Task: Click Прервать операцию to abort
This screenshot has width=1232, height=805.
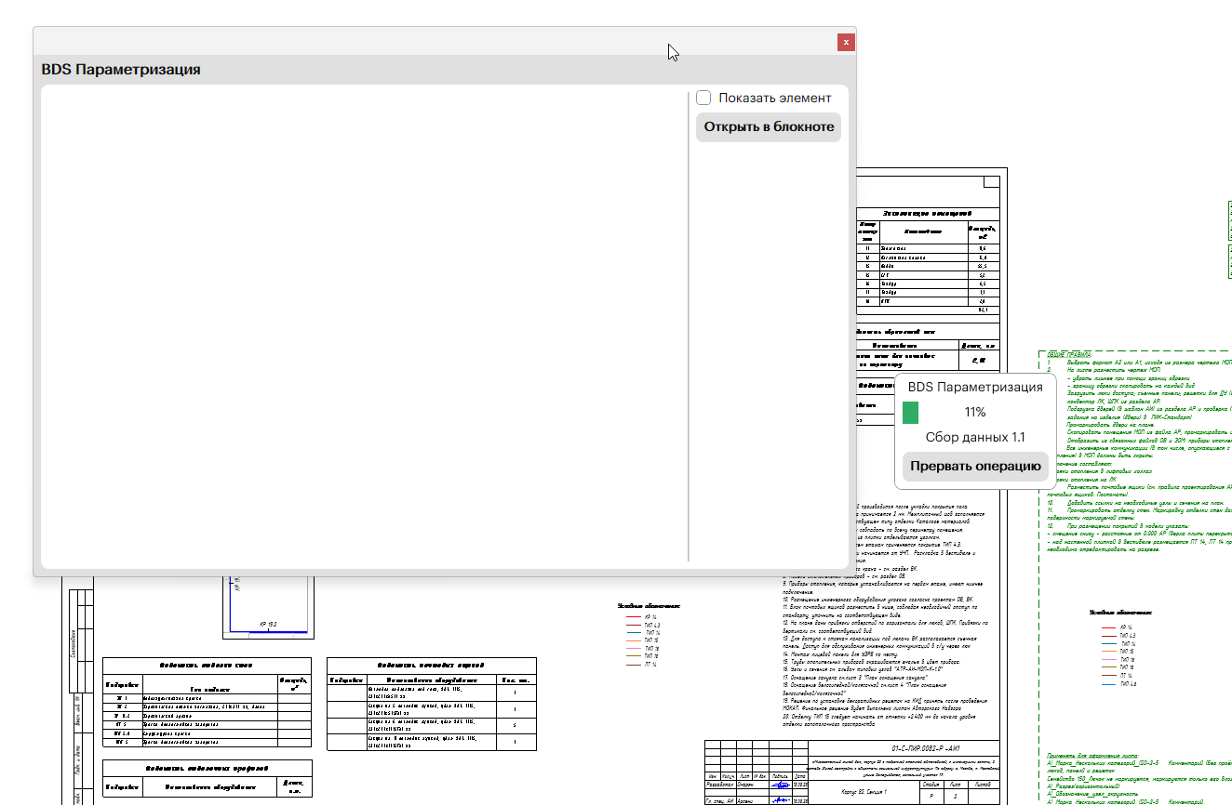Action: [975, 466]
